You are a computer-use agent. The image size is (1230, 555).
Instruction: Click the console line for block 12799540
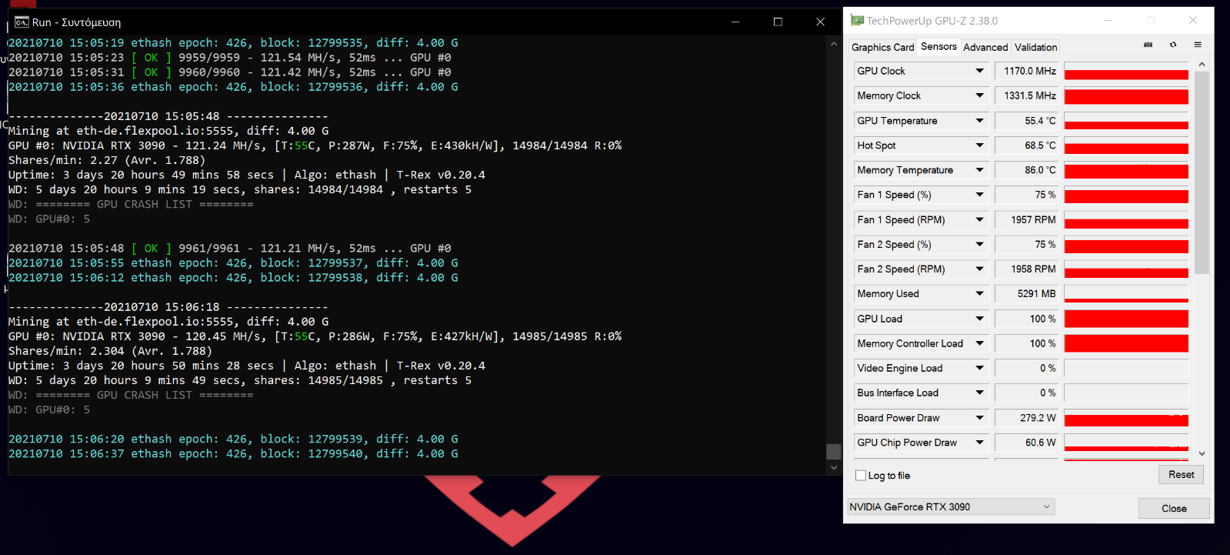click(233, 454)
